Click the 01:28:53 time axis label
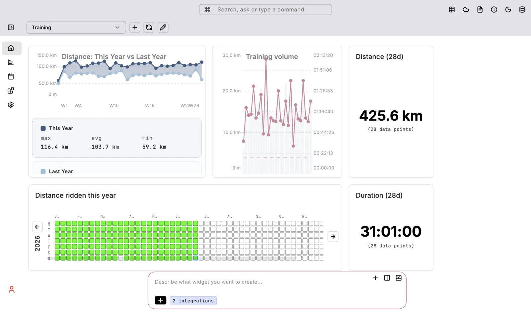This screenshot has height=319, width=531. click(323, 91)
